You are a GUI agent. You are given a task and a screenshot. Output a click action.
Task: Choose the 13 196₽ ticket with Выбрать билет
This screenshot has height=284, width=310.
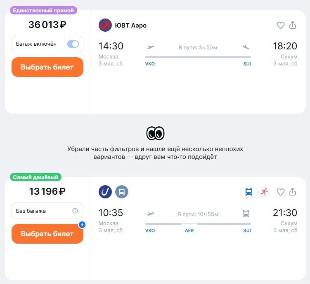pos(47,234)
